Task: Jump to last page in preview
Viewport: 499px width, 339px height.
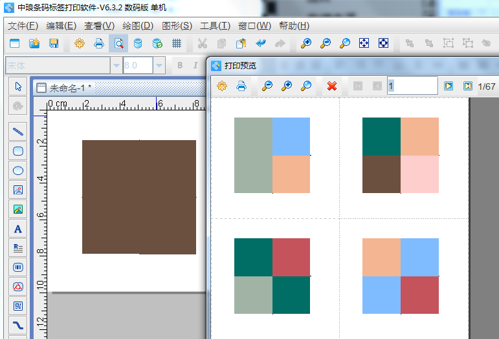Action: tap(467, 86)
